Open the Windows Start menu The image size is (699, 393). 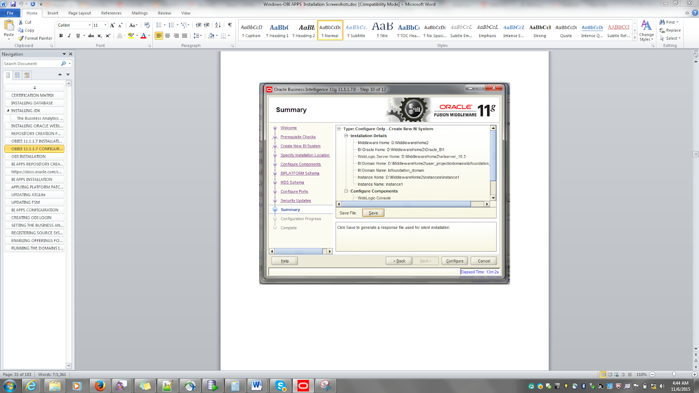pos(10,386)
